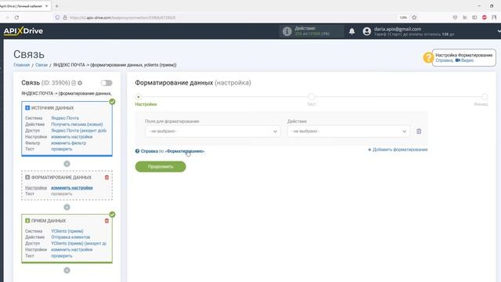Screen dimensions: 501x282
Task: Toggle the connection on/off switch
Action: pyautogui.click(x=106, y=83)
